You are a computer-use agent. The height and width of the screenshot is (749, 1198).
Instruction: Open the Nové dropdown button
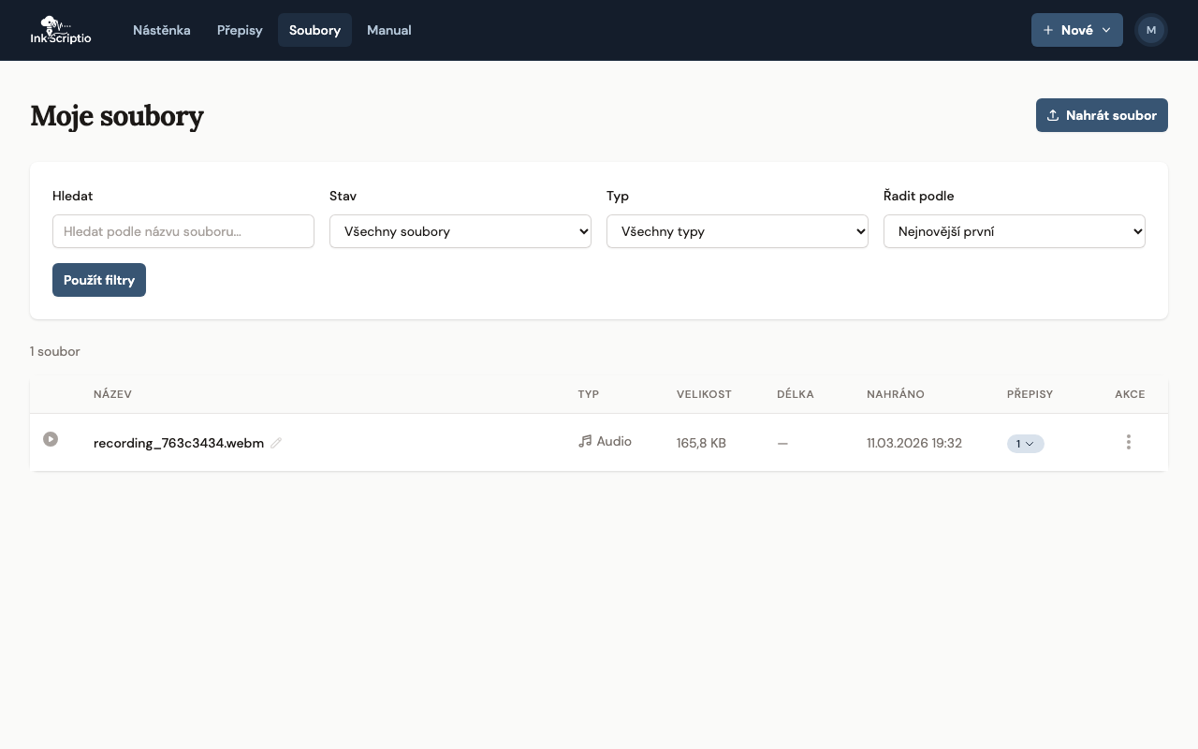1076,30
